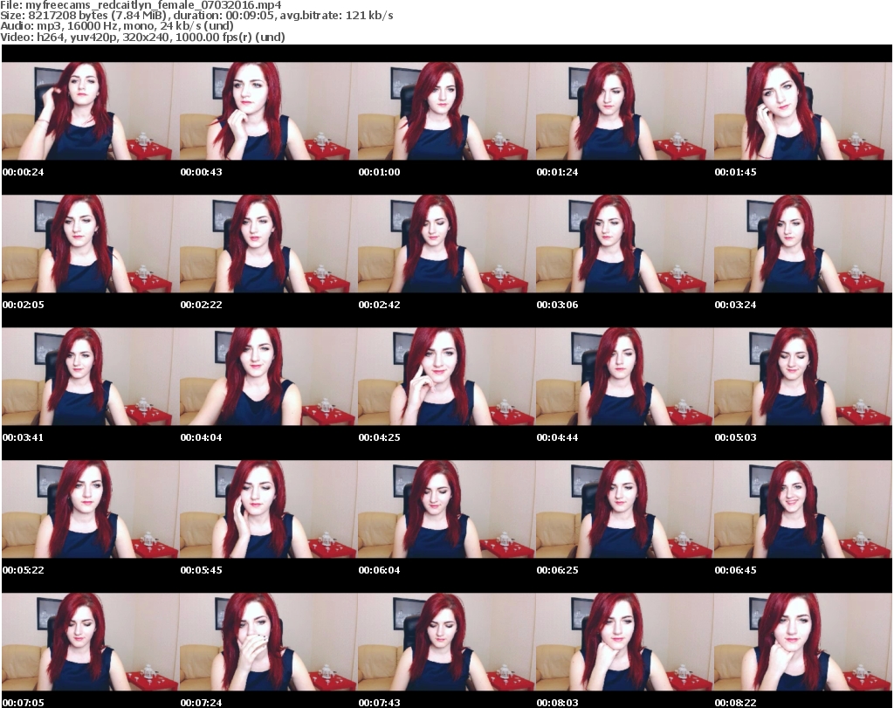Click the timestamp text 00:02:42
Viewport: 894px width, 708px height.
pyautogui.click(x=379, y=305)
